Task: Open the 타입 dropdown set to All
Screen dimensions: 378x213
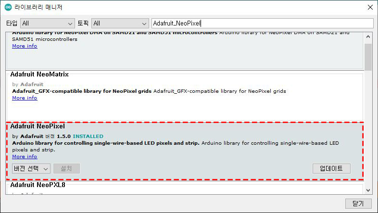Action: click(x=47, y=23)
